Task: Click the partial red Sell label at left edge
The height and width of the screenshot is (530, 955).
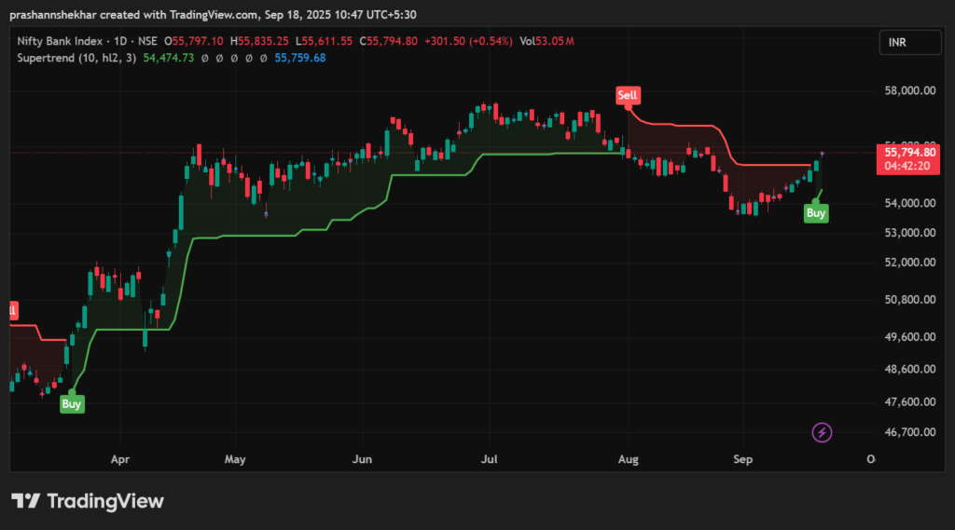Action: pos(13,310)
